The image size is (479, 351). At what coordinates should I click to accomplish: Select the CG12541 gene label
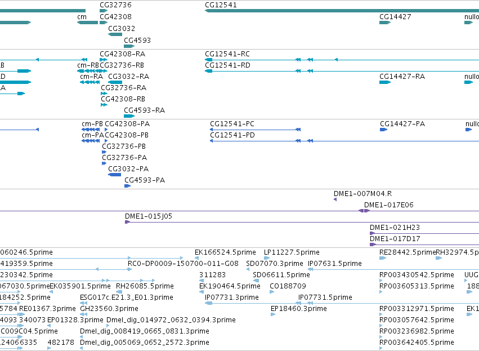(x=221, y=5)
